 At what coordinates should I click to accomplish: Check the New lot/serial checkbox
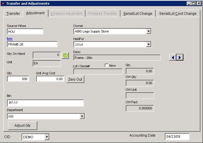click(x=106, y=66)
